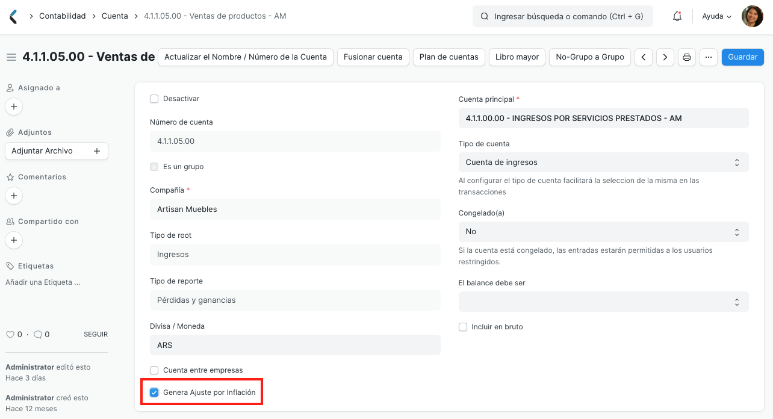Image resolution: width=773 pixels, height=419 pixels.
Task: Share document with plus button
Action: pyautogui.click(x=14, y=240)
